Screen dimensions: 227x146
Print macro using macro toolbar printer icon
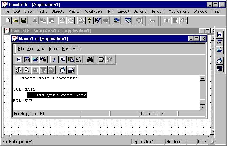tap(101, 59)
